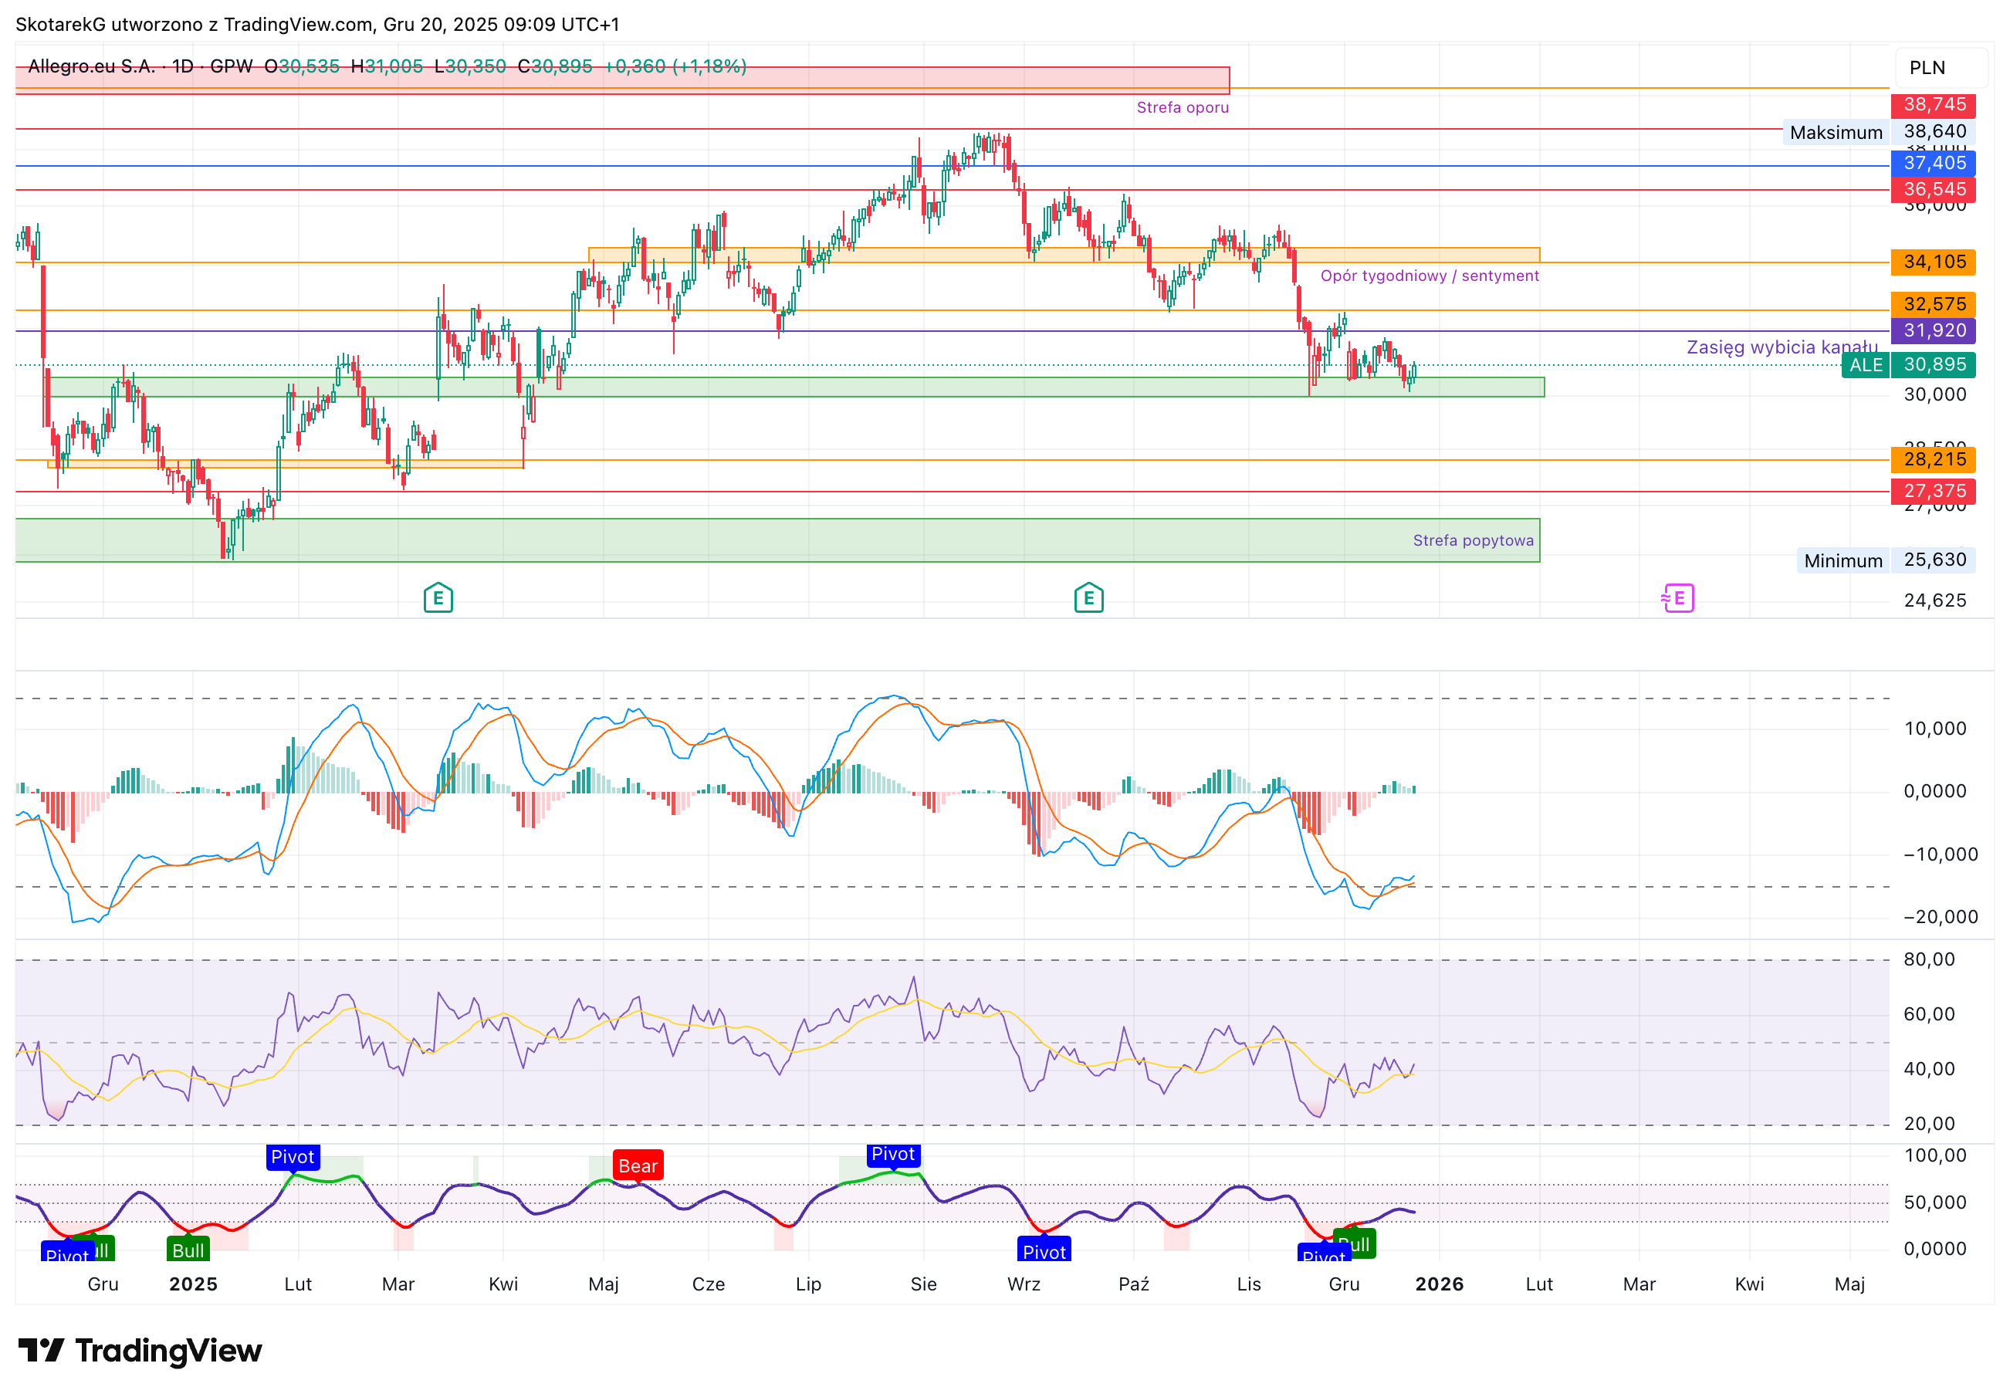Click the Minimum 25,630 label
This screenshot has width=2010, height=1397.
(1886, 560)
